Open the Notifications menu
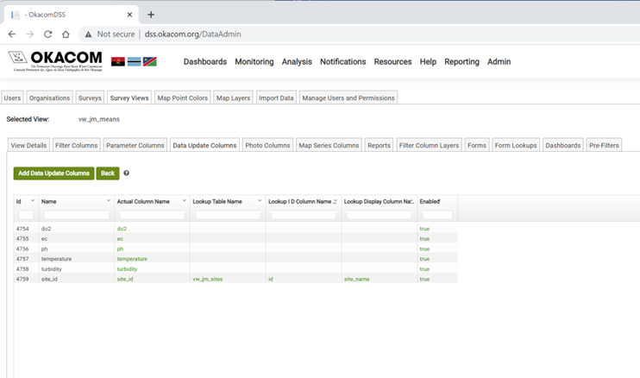 [343, 61]
